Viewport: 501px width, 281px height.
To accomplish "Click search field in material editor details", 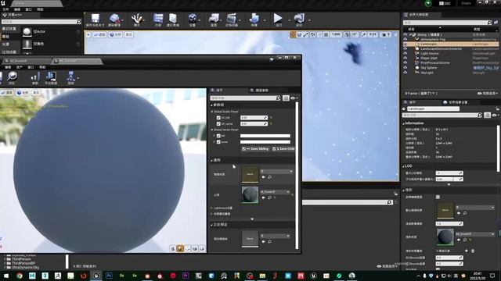I will point(245,98).
